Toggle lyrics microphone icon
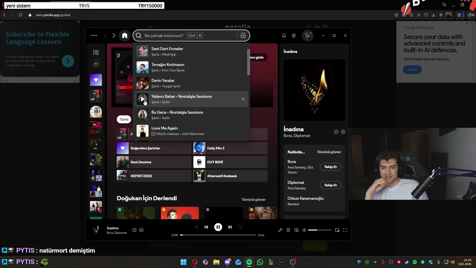Image resolution: width=476 pixels, height=268 pixels. pyautogui.click(x=280, y=230)
